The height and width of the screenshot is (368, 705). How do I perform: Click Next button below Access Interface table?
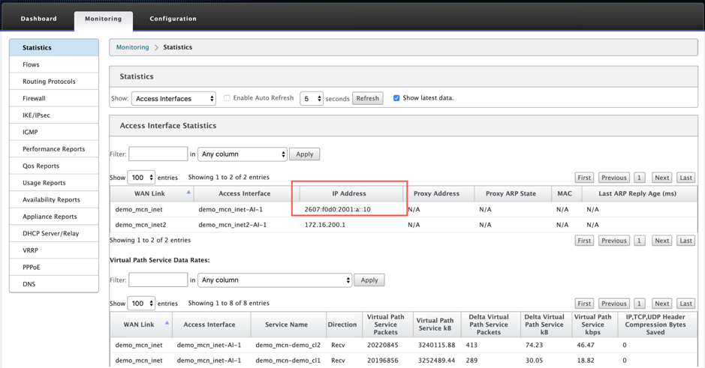click(662, 241)
